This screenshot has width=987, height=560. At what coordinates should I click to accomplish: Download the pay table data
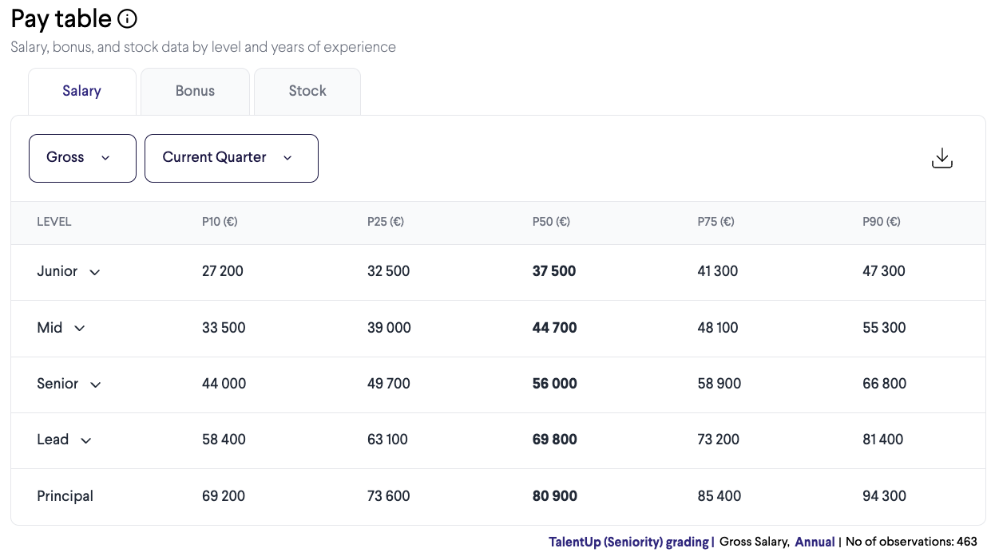coord(942,158)
